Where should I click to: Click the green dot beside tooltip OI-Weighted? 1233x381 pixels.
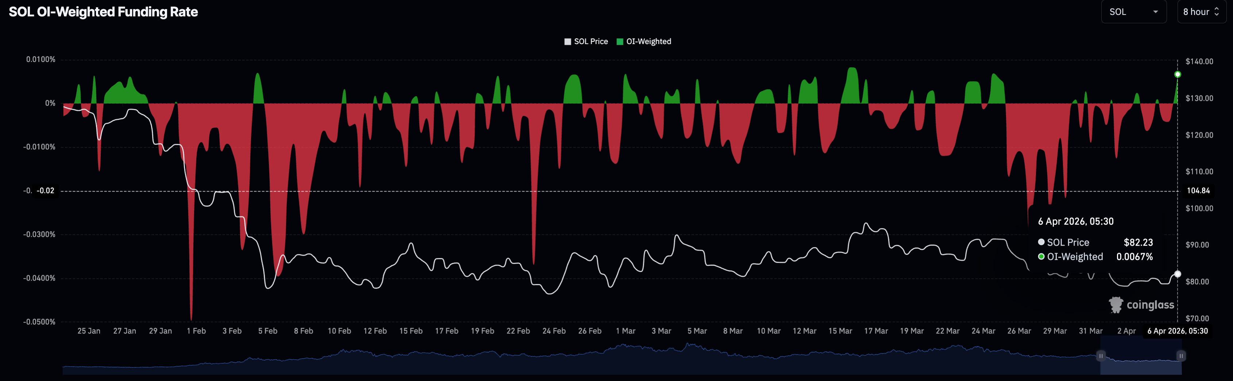[1041, 257]
